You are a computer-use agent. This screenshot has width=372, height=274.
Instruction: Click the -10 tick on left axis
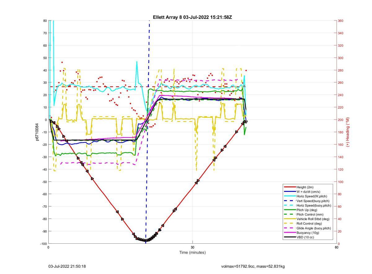tap(44, 132)
